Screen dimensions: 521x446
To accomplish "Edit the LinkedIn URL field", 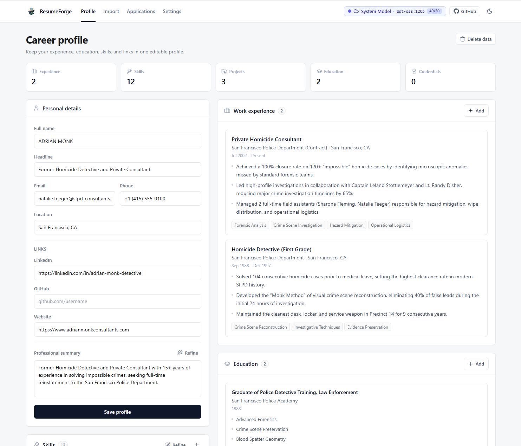I will [x=118, y=273].
